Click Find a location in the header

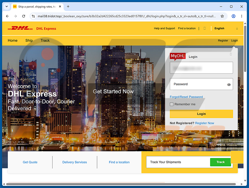tap(187, 28)
